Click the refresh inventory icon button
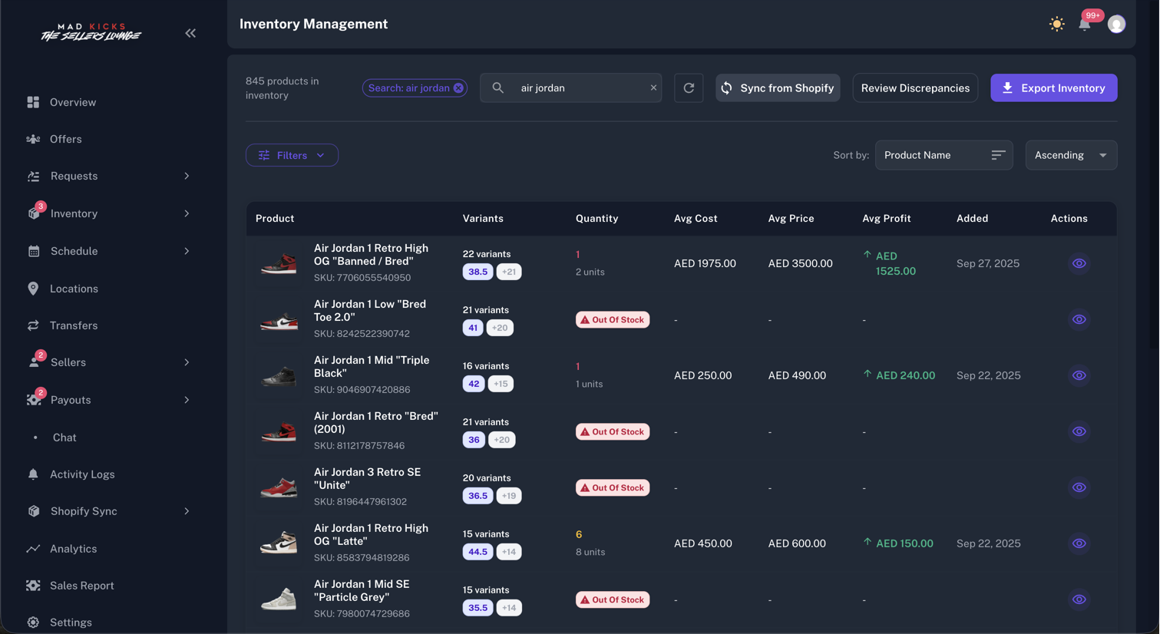 pos(689,88)
